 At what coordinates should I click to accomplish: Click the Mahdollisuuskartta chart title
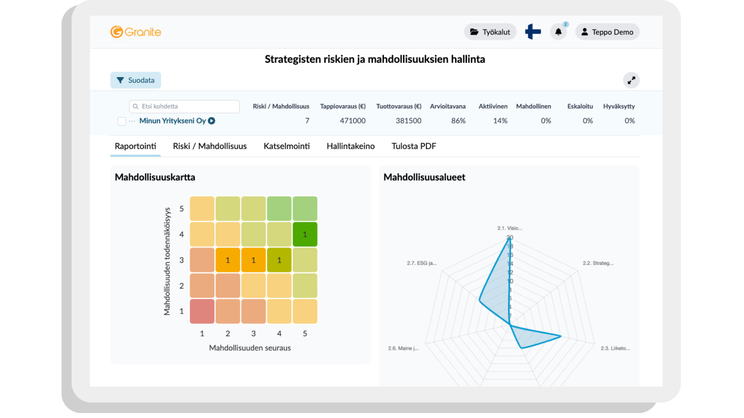coord(155,177)
